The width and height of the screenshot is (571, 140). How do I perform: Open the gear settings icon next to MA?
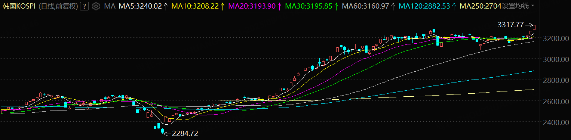tap(96, 6)
